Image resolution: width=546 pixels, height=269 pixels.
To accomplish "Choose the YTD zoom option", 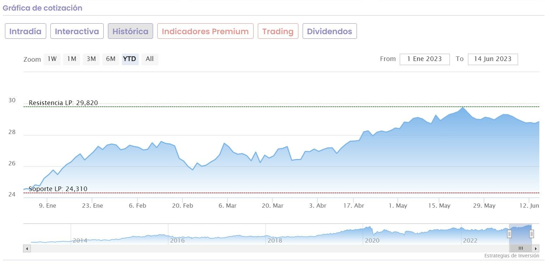I will click(130, 59).
